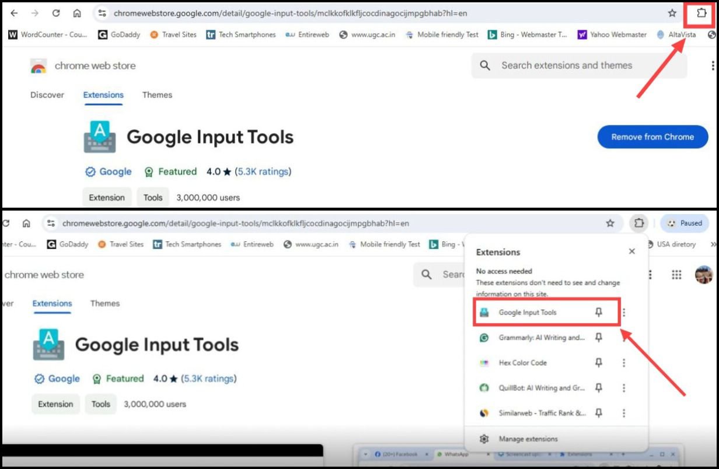
Task: Open the GoDaddy bookmark in the upper window
Action: [119, 34]
